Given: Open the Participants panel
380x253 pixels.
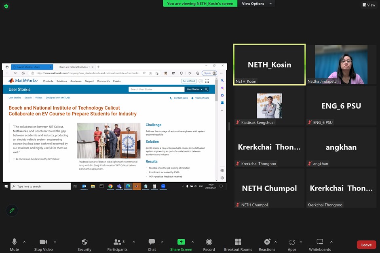Looking at the screenshot, I should (117, 245).
